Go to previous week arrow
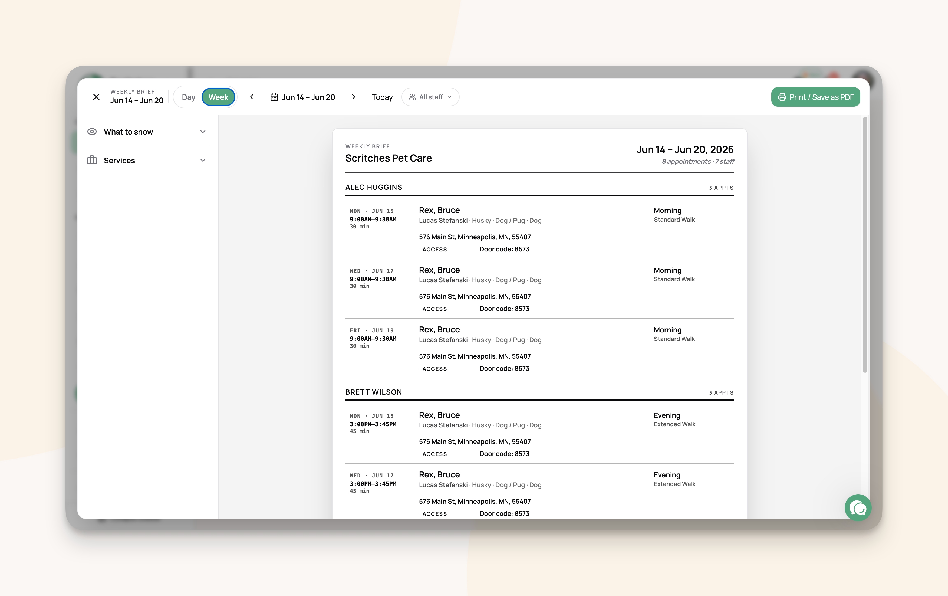 252,97
